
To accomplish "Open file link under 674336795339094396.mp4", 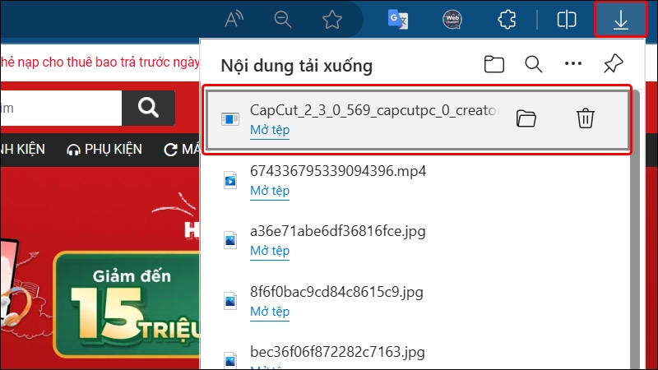I will coord(270,191).
